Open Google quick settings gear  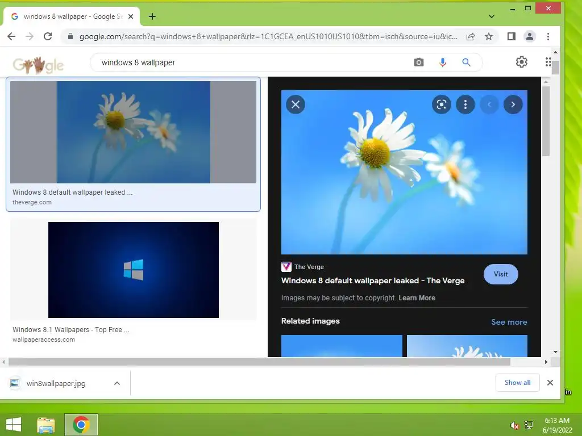click(x=522, y=62)
